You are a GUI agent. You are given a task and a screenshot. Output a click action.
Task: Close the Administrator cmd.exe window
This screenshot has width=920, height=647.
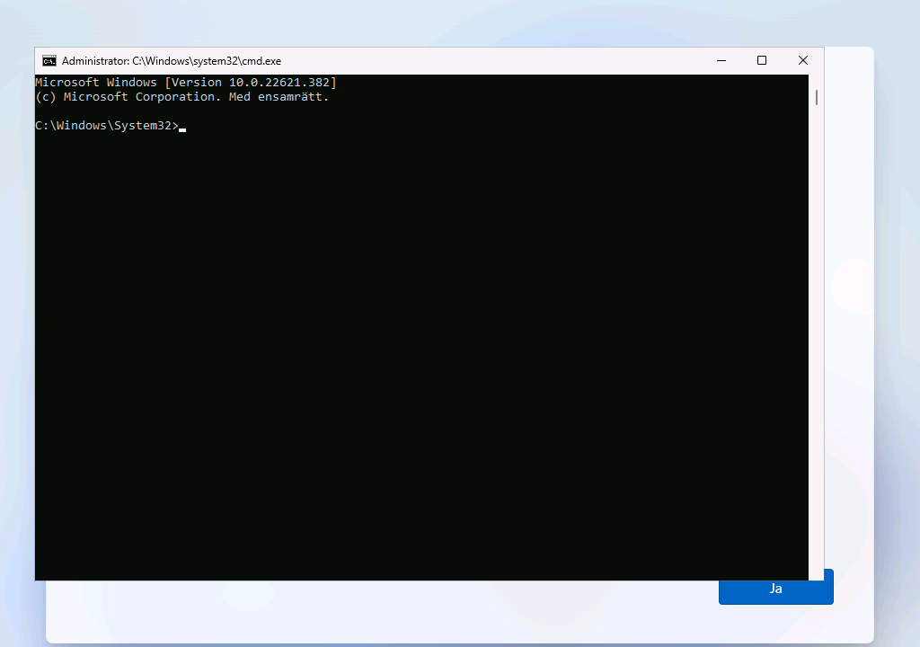[x=803, y=60]
